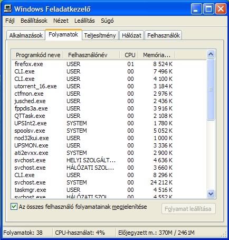Viewport: 229px width, 240px height.
Task: Open the Leállítás menu
Action: [x=84, y=21]
